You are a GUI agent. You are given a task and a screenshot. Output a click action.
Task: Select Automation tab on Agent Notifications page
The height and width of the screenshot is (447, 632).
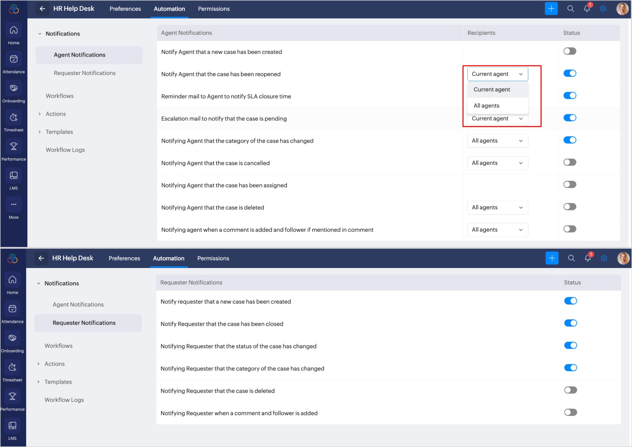(170, 9)
